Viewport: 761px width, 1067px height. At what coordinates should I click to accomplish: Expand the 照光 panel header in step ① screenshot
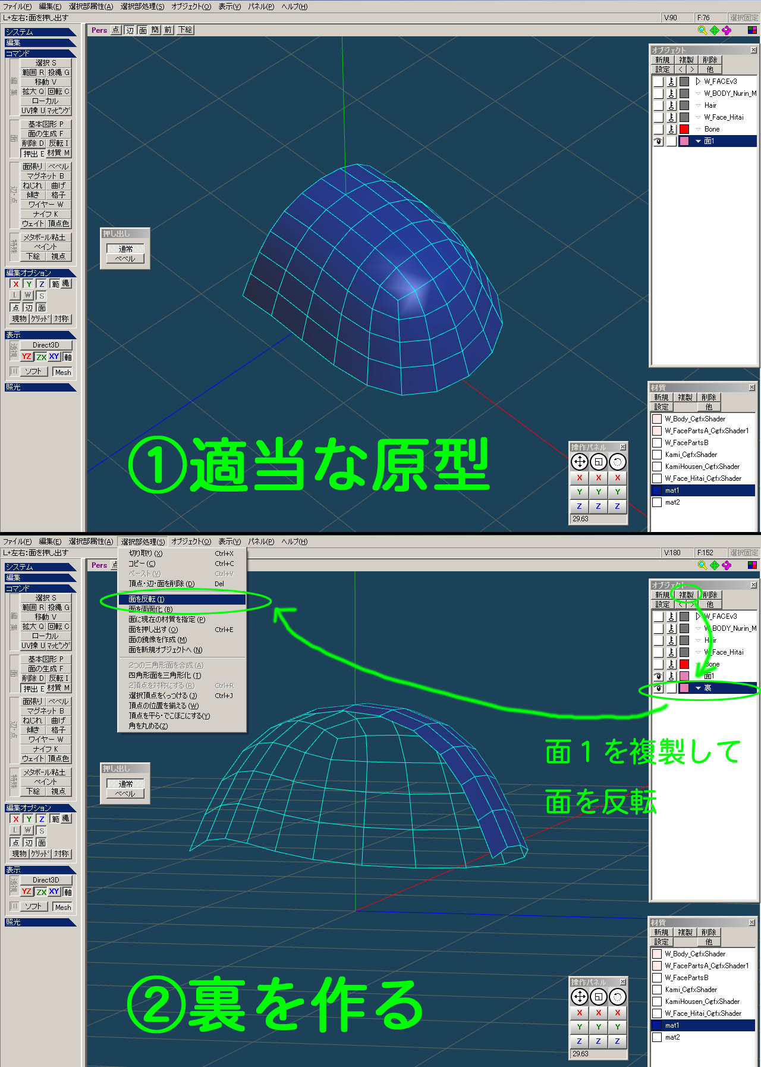[x=40, y=387]
